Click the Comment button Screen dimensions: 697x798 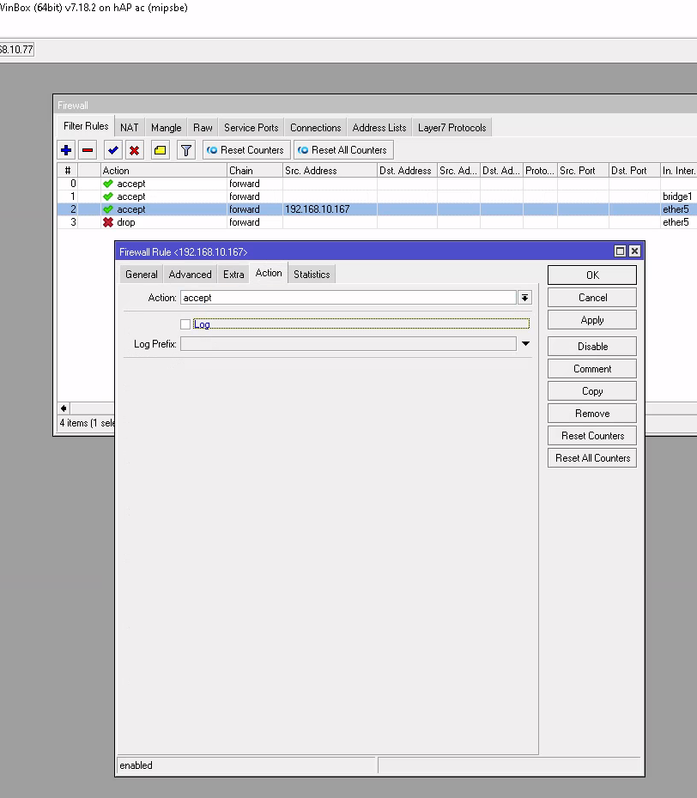(x=592, y=369)
